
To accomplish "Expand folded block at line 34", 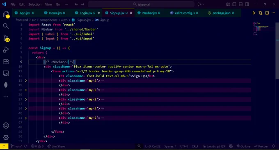I will tap(26, 108).
